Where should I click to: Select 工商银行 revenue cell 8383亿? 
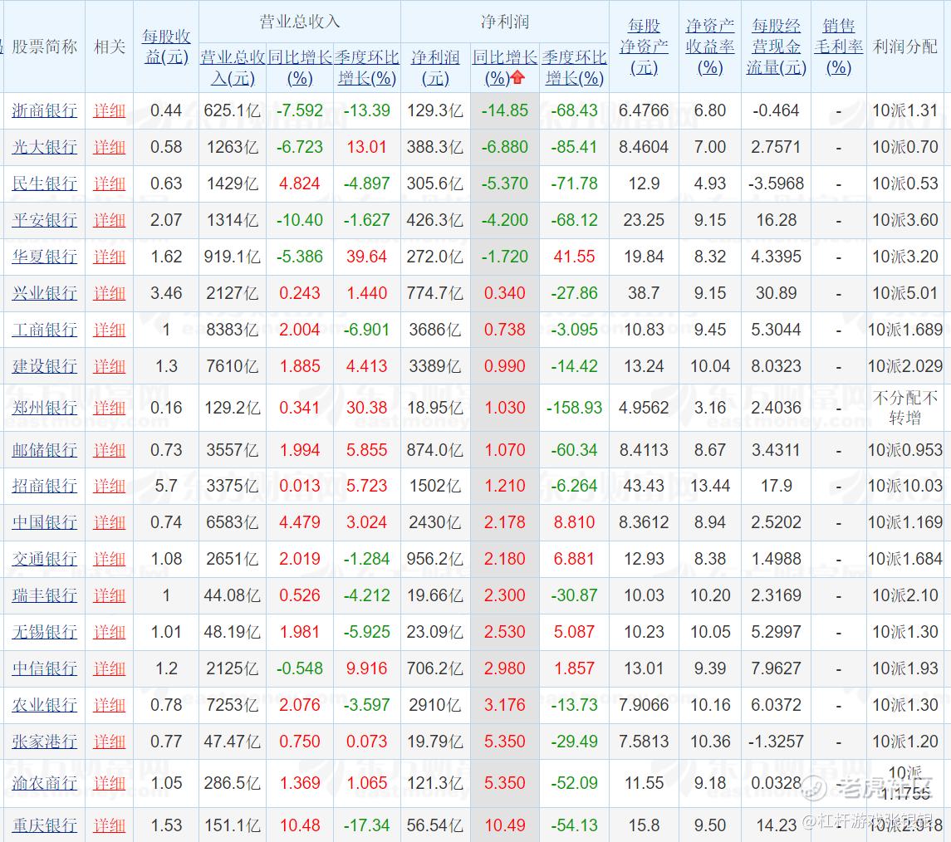[233, 330]
